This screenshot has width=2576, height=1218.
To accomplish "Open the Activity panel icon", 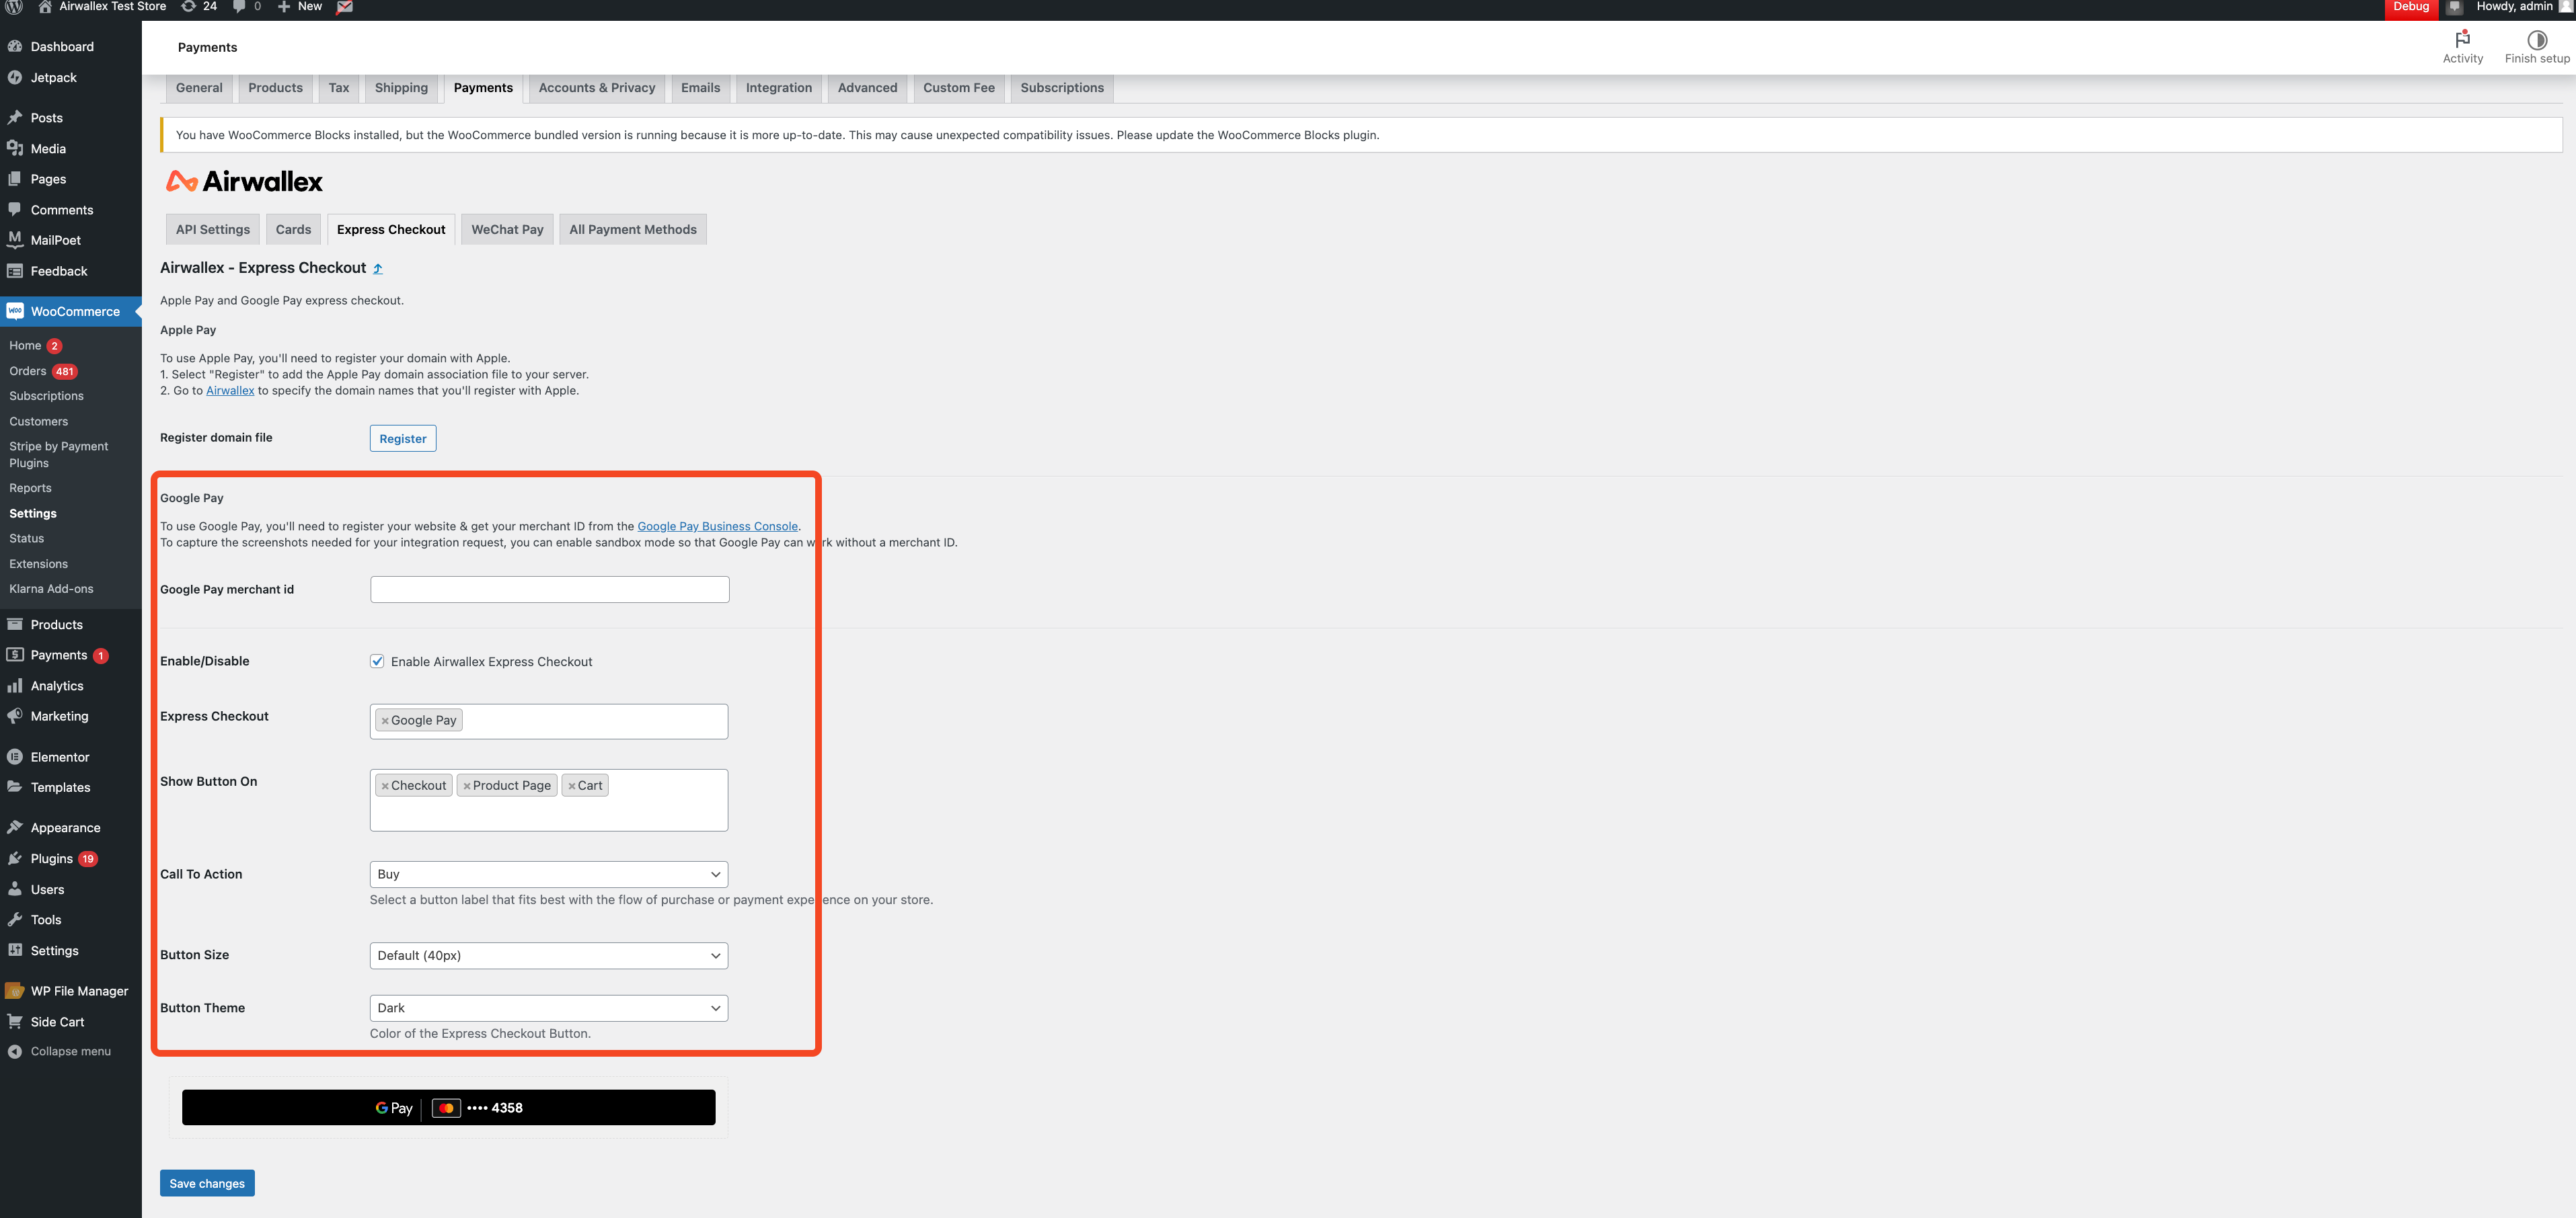I will click(x=2462, y=40).
